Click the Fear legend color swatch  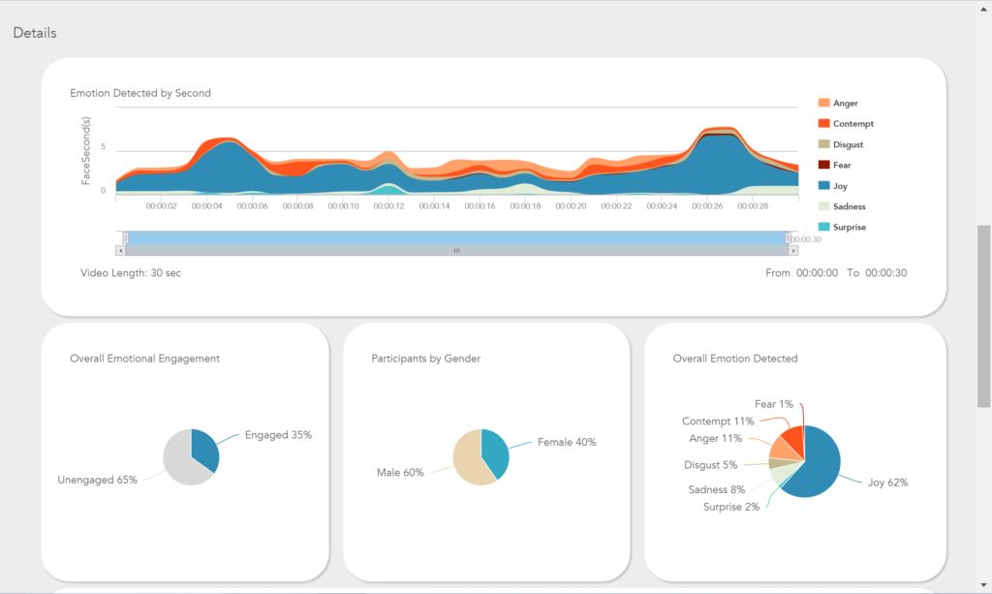[823, 165]
